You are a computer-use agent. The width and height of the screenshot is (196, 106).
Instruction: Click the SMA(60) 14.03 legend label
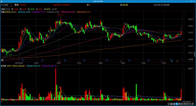click(x=53, y=12)
